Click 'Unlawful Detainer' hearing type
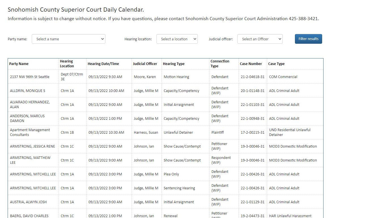The width and height of the screenshot is (387, 218). (178, 133)
